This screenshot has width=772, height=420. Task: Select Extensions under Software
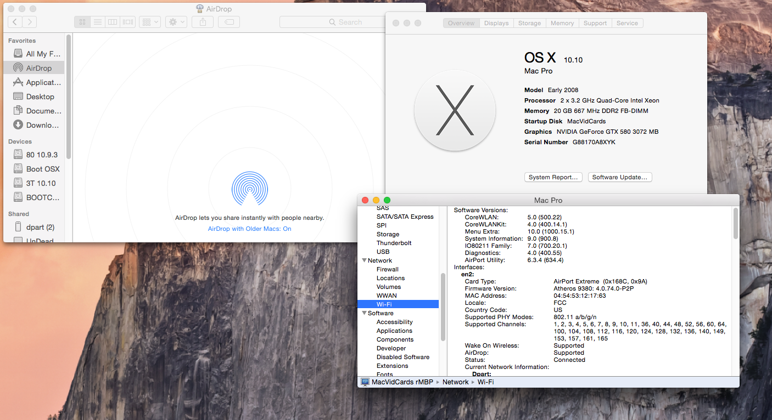point(393,366)
